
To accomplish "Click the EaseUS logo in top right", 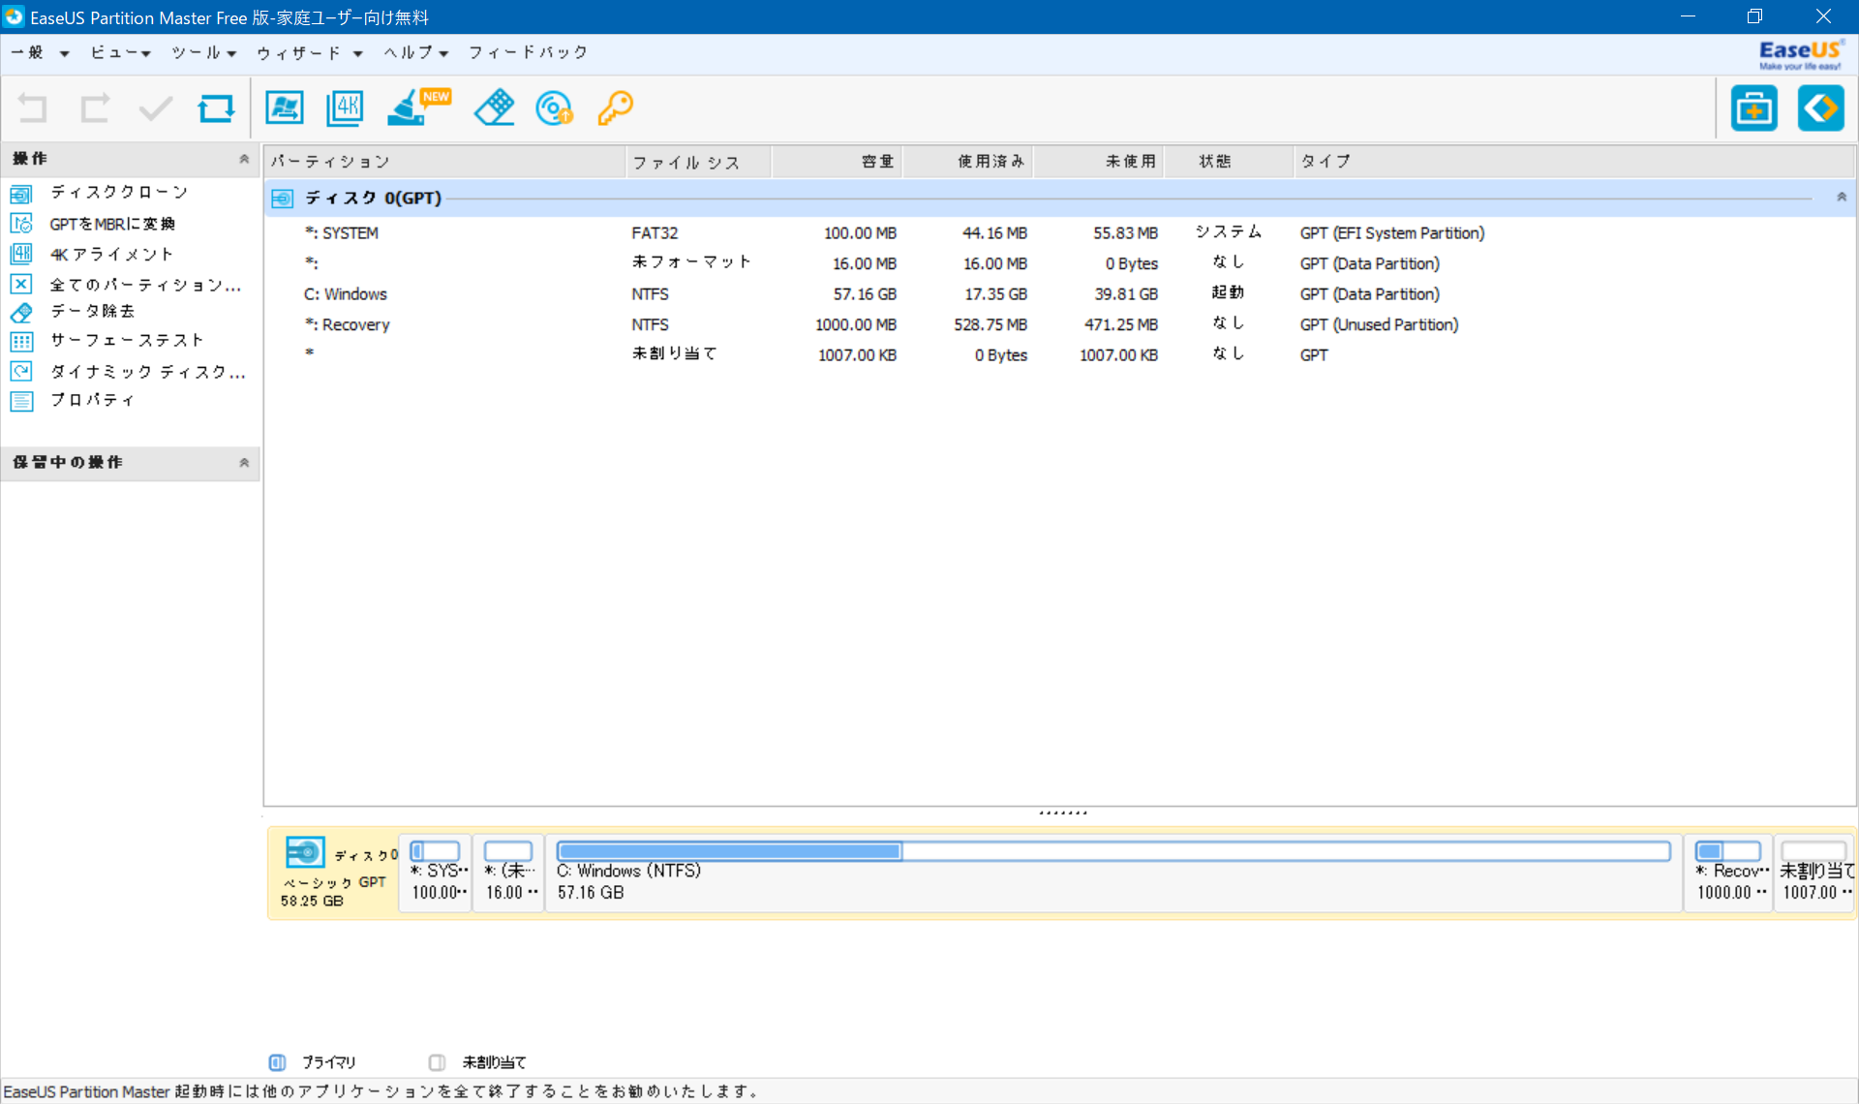I will point(1801,54).
